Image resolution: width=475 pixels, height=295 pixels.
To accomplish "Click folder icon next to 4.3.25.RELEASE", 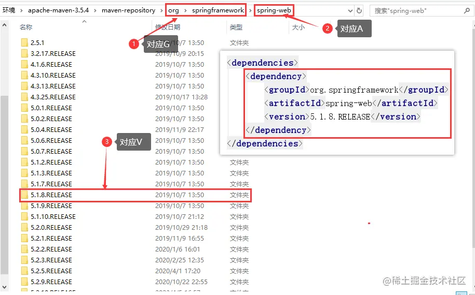I will coord(24,97).
